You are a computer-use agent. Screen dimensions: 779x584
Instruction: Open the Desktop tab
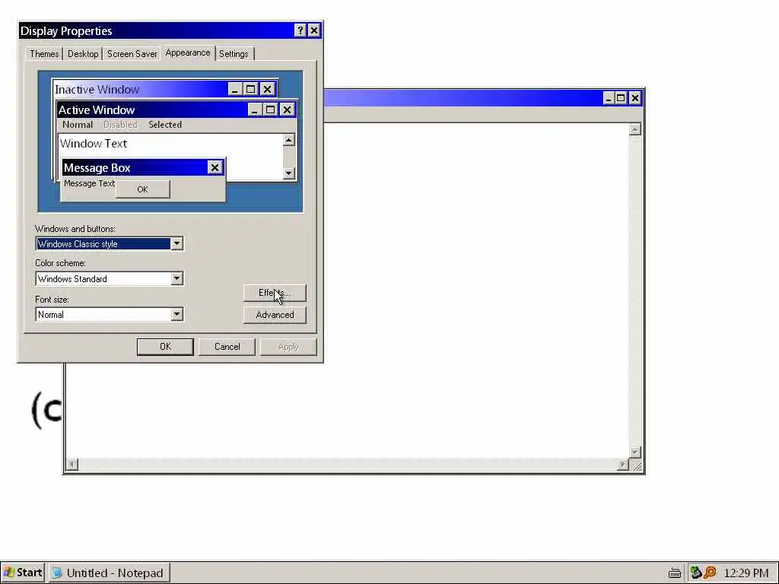pos(82,54)
